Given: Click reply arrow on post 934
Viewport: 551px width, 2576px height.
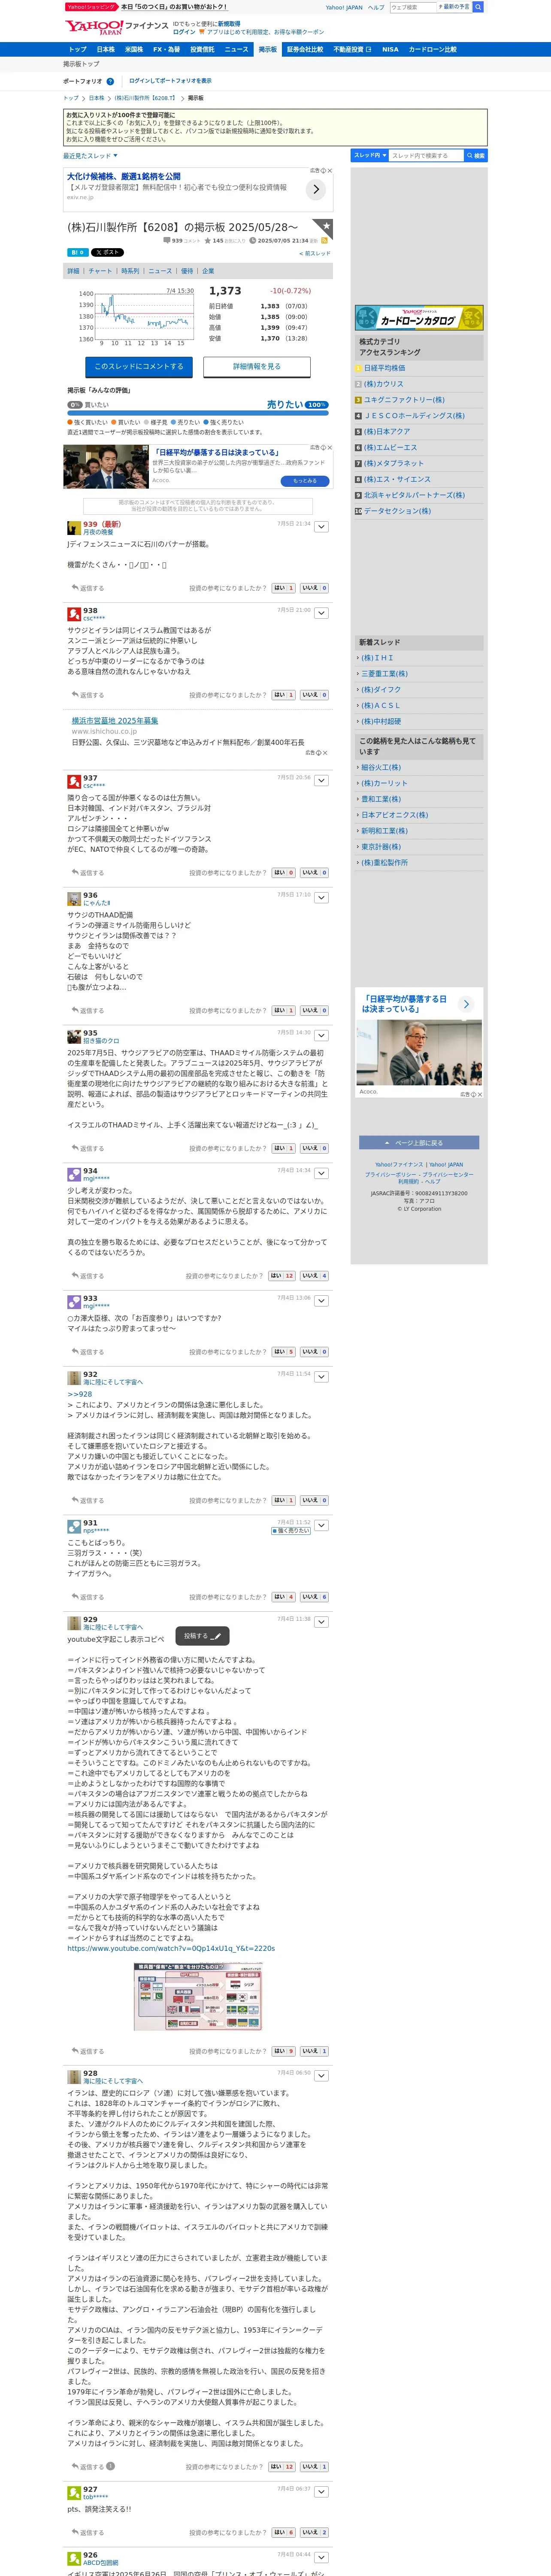Looking at the screenshot, I should point(75,1276).
